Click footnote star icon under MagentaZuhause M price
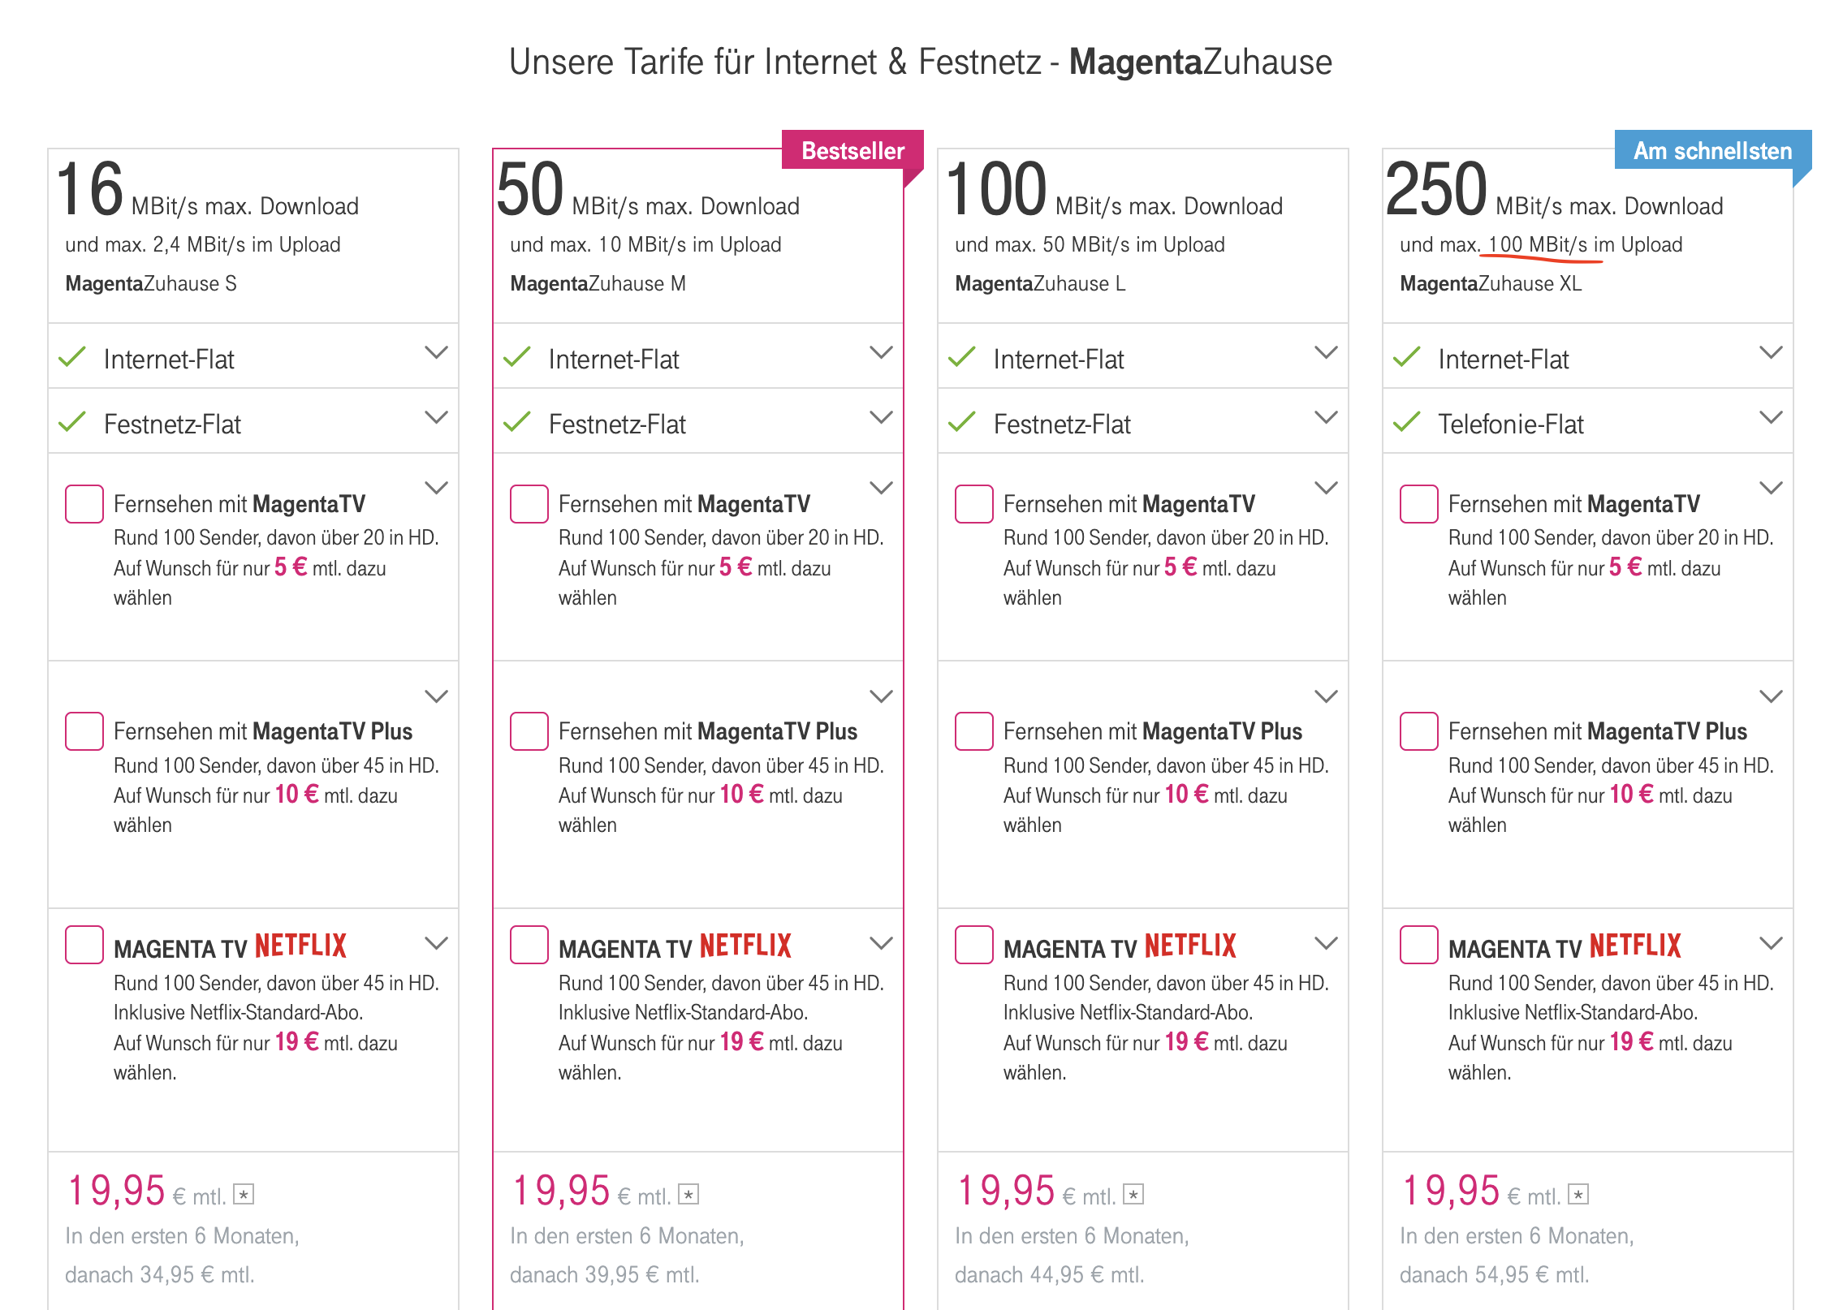The image size is (1843, 1310). pyautogui.click(x=688, y=1194)
